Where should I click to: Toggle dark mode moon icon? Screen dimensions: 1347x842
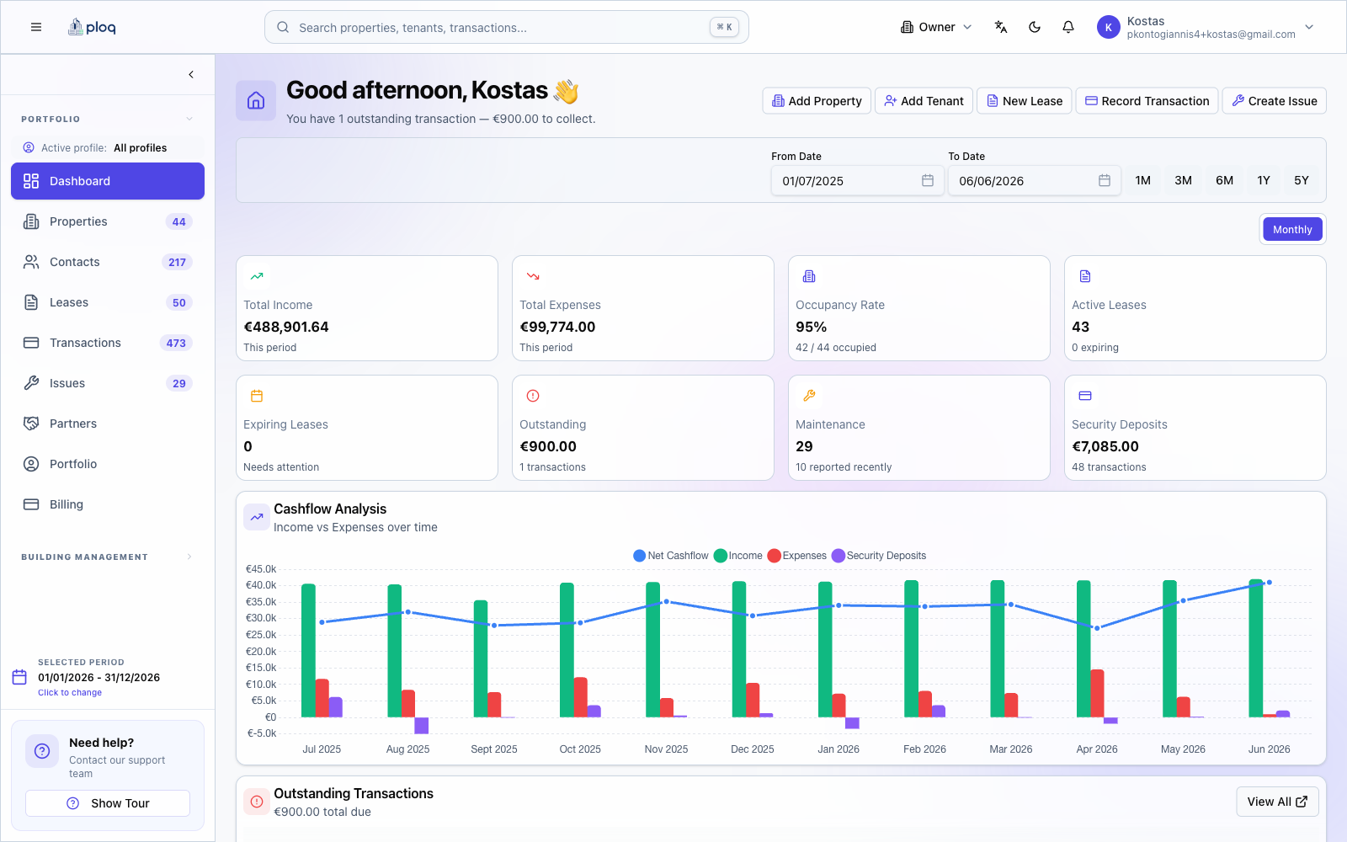point(1035,27)
